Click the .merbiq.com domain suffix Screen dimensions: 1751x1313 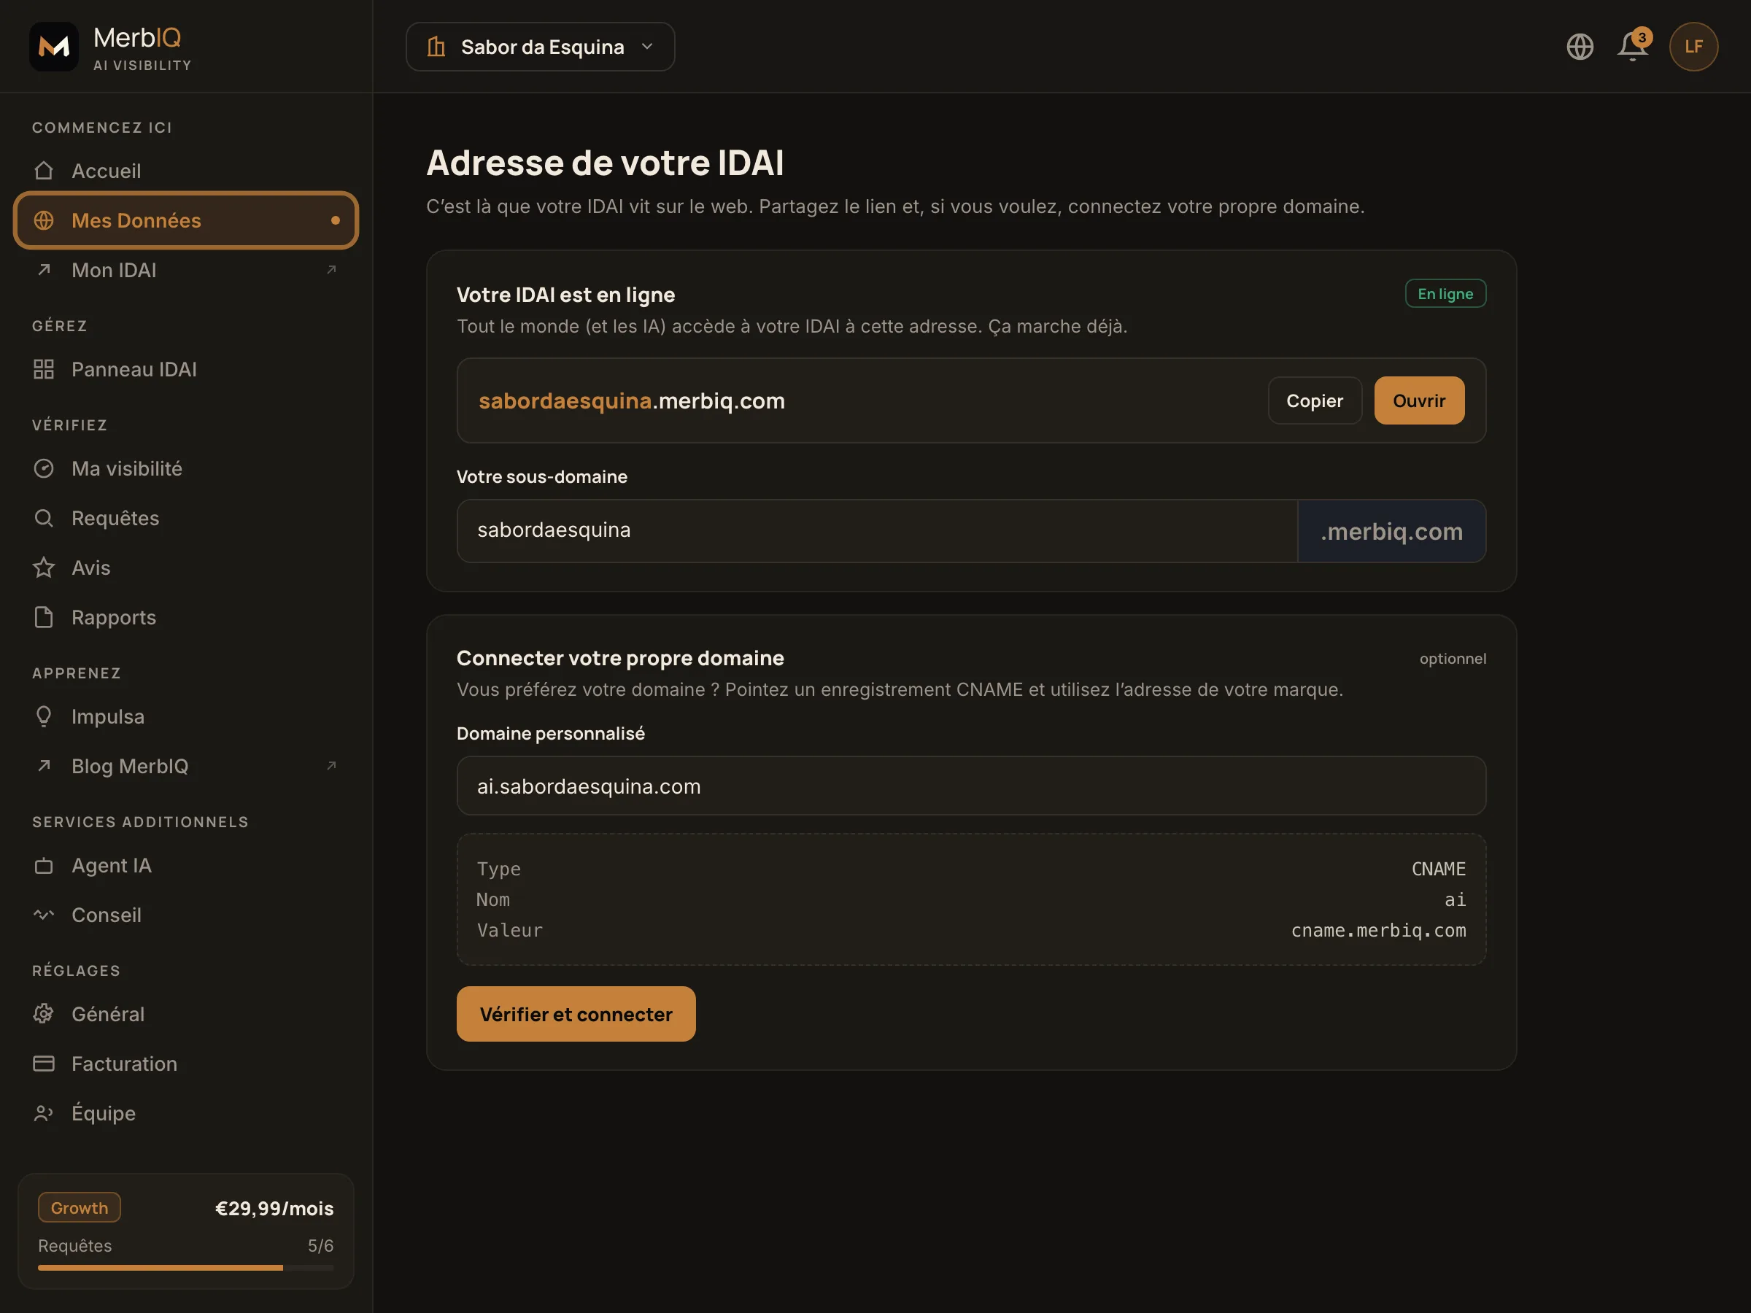(x=1391, y=531)
